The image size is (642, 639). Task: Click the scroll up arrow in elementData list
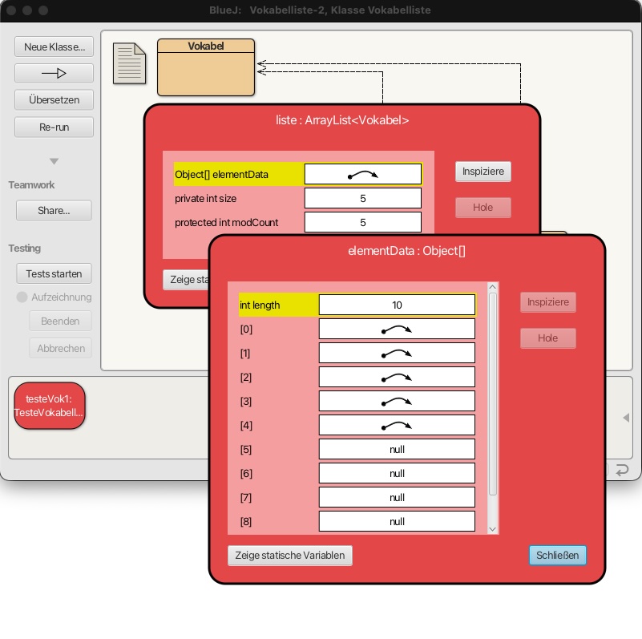tap(493, 287)
